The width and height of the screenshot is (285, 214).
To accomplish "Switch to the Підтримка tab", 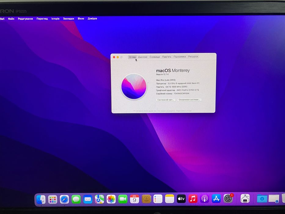I will pos(180,57).
